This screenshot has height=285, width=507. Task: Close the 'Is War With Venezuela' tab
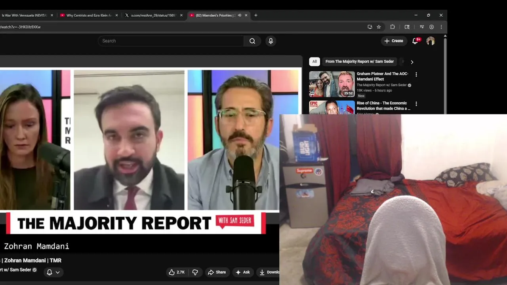[x=51, y=15]
